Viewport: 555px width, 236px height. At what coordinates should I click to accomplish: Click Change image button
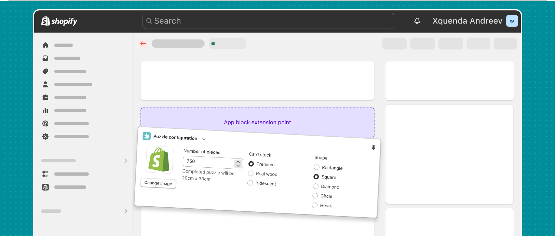(x=158, y=183)
